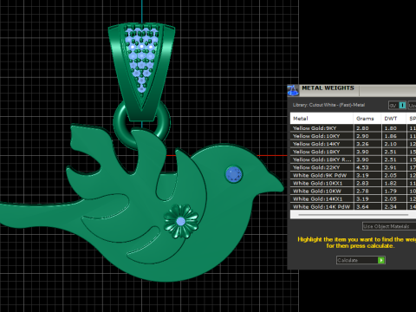Select the flower ornament on the bird
Viewport: 416px width, 312px height.
181,221
